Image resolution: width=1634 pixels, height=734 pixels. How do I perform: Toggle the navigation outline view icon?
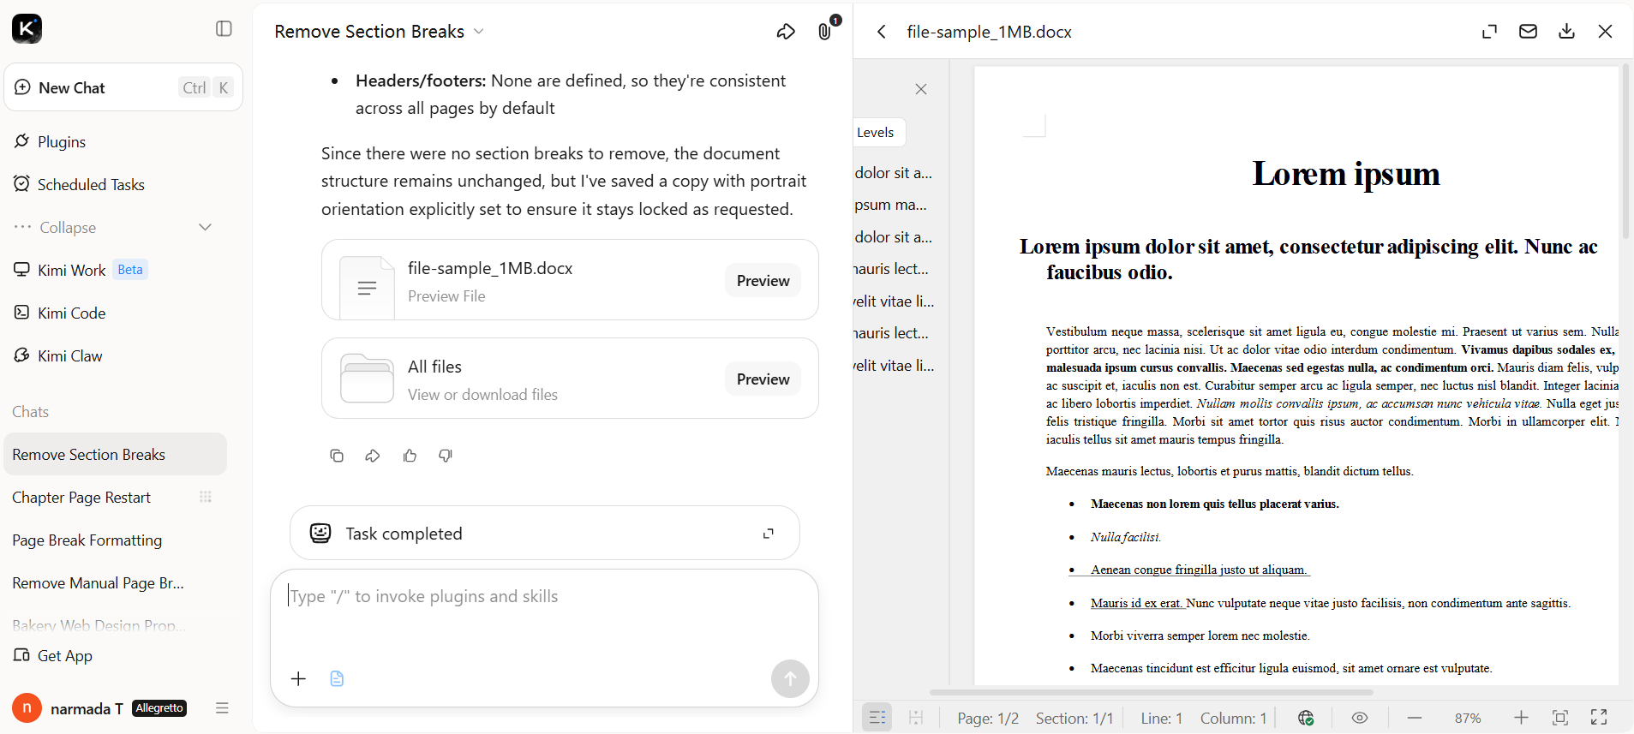click(x=877, y=718)
